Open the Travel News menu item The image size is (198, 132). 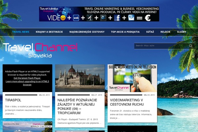[x=20, y=32]
